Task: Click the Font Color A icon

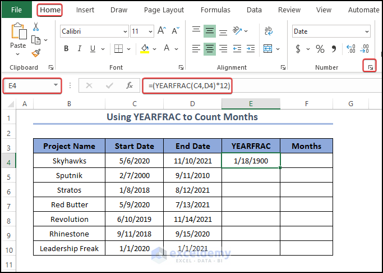Action: pos(167,48)
